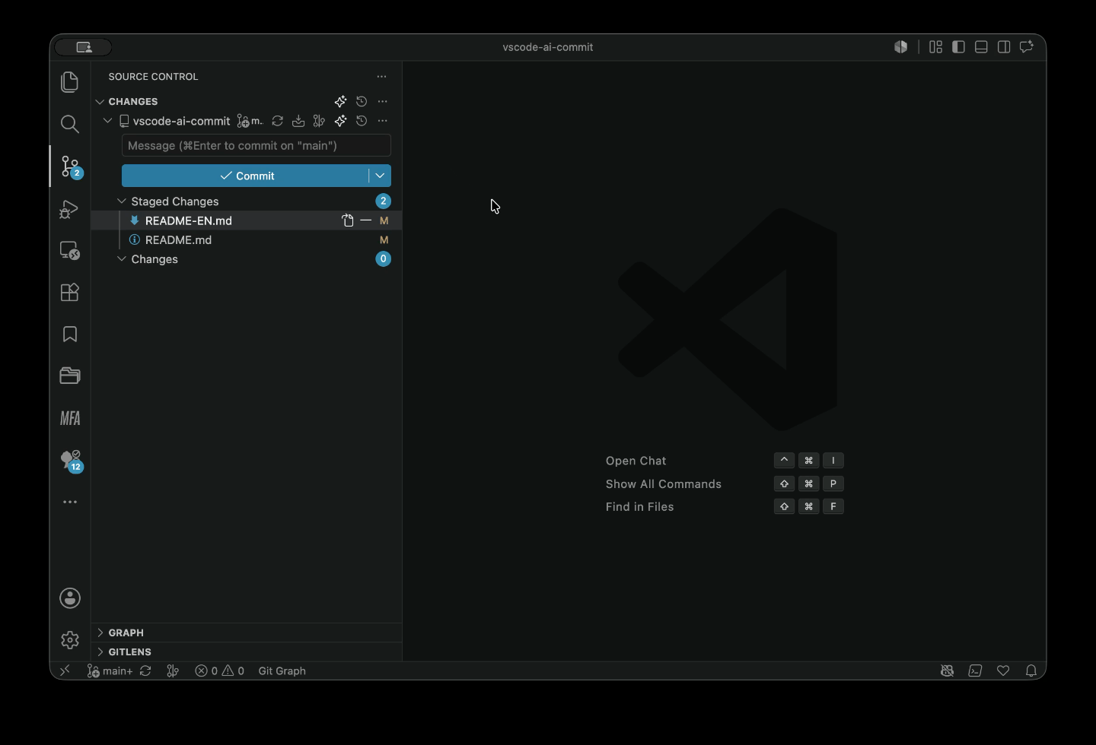
Task: Open the Bookmarks view in activity bar
Action: pyautogui.click(x=70, y=334)
